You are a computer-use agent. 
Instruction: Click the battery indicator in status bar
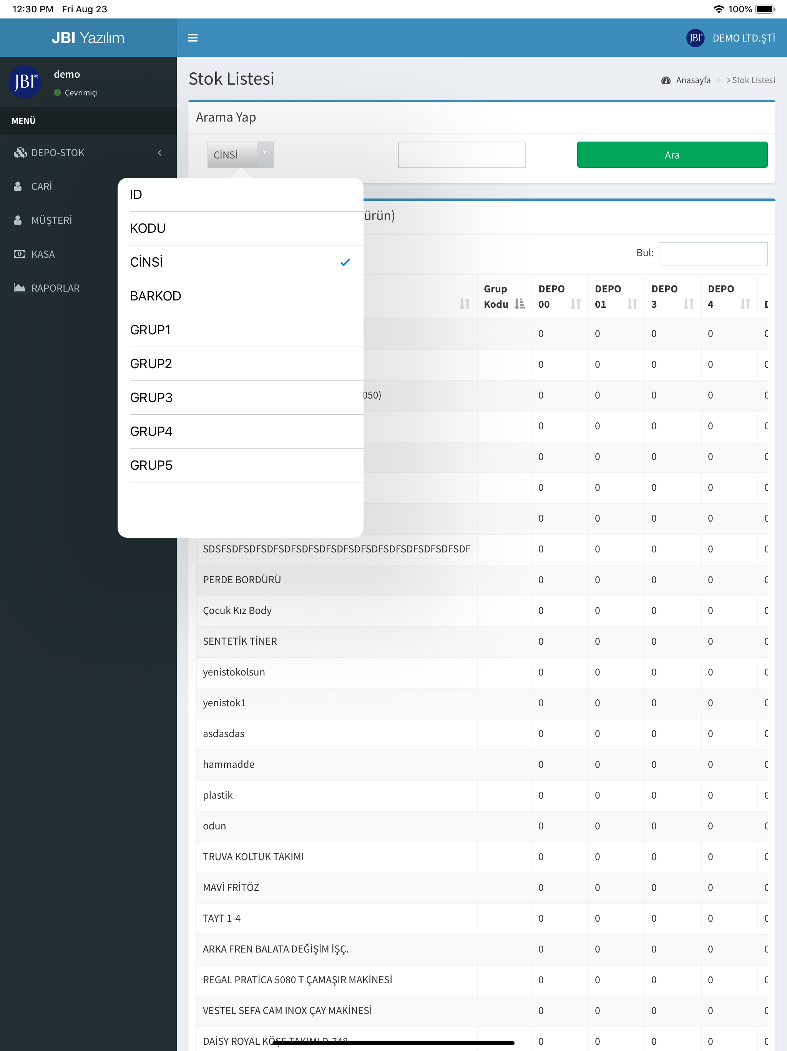click(x=765, y=9)
